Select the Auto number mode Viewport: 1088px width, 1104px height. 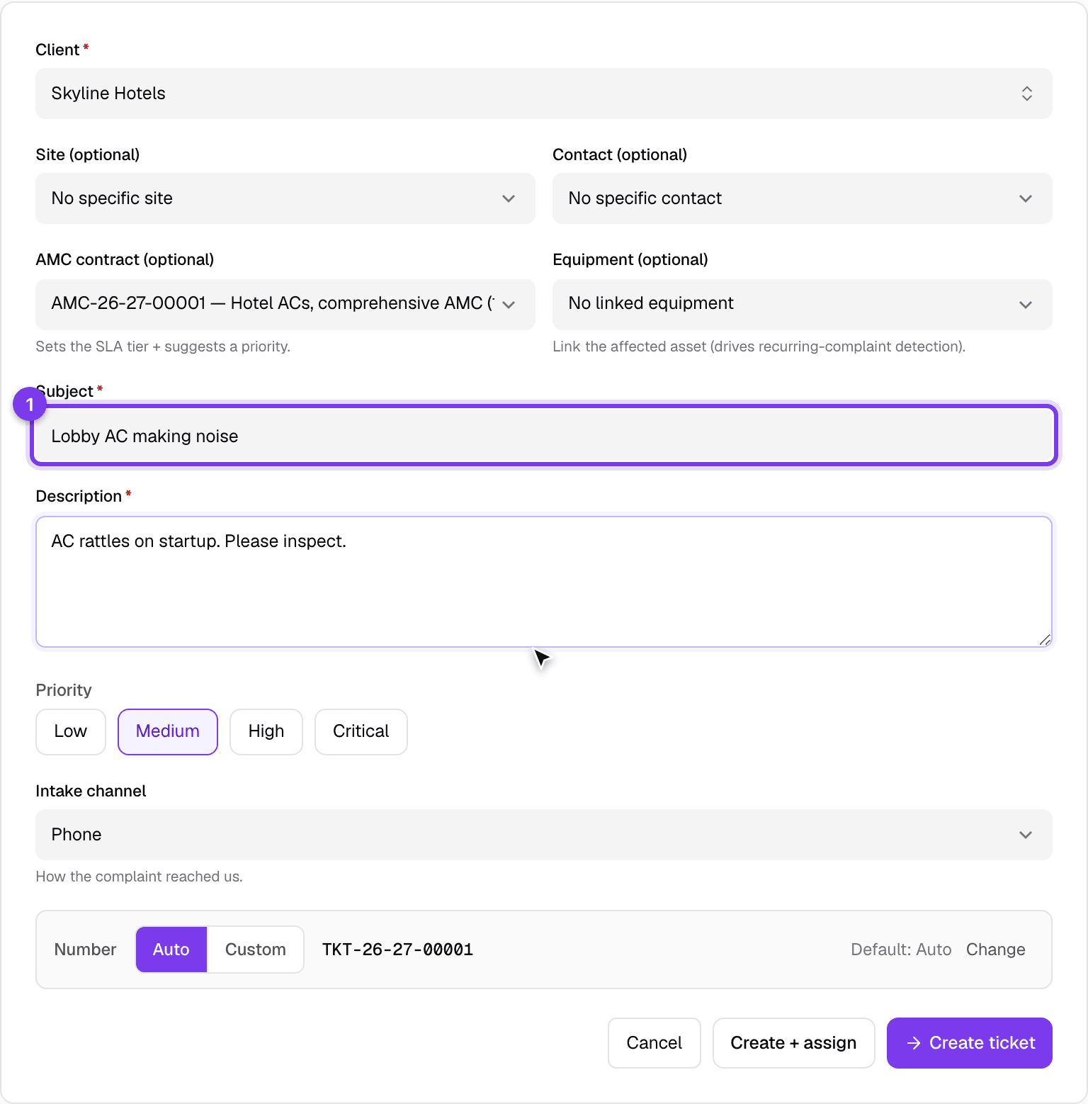click(x=171, y=950)
